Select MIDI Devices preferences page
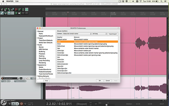Image resolution: width=169 pixels, height=106 pixels. point(43,49)
